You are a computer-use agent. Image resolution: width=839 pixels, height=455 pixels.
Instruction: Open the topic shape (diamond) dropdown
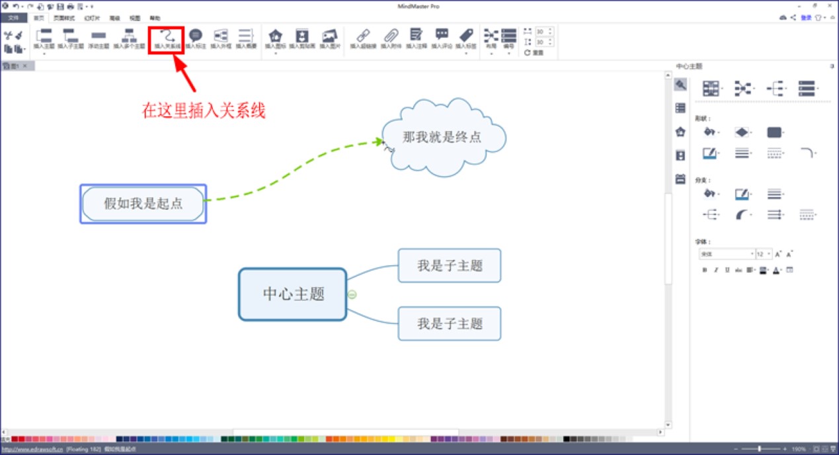coord(744,132)
